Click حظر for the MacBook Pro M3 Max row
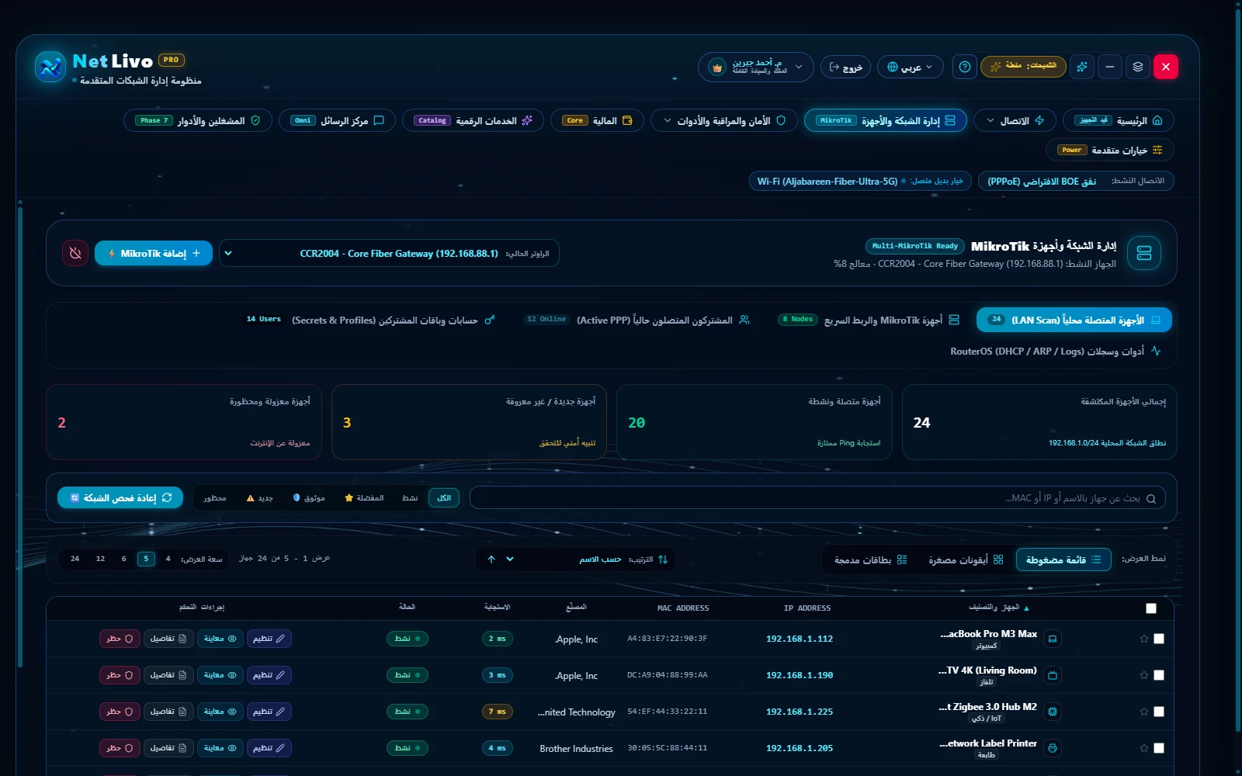 (x=120, y=639)
